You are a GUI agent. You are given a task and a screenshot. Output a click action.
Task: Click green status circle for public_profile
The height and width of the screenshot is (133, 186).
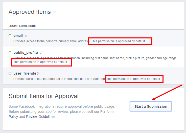[x=10, y=53]
